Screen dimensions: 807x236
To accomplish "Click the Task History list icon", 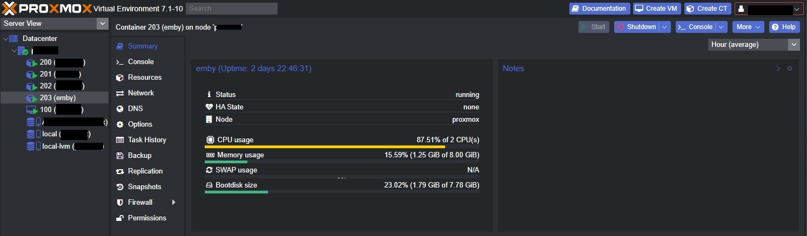I will [x=120, y=140].
